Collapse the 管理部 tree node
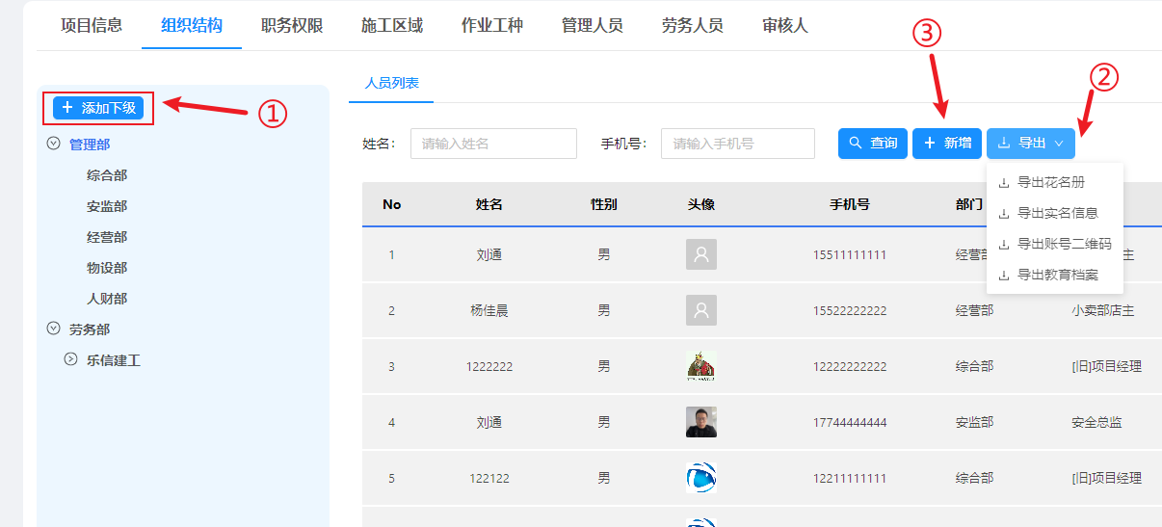The width and height of the screenshot is (1162, 527). coord(53,145)
